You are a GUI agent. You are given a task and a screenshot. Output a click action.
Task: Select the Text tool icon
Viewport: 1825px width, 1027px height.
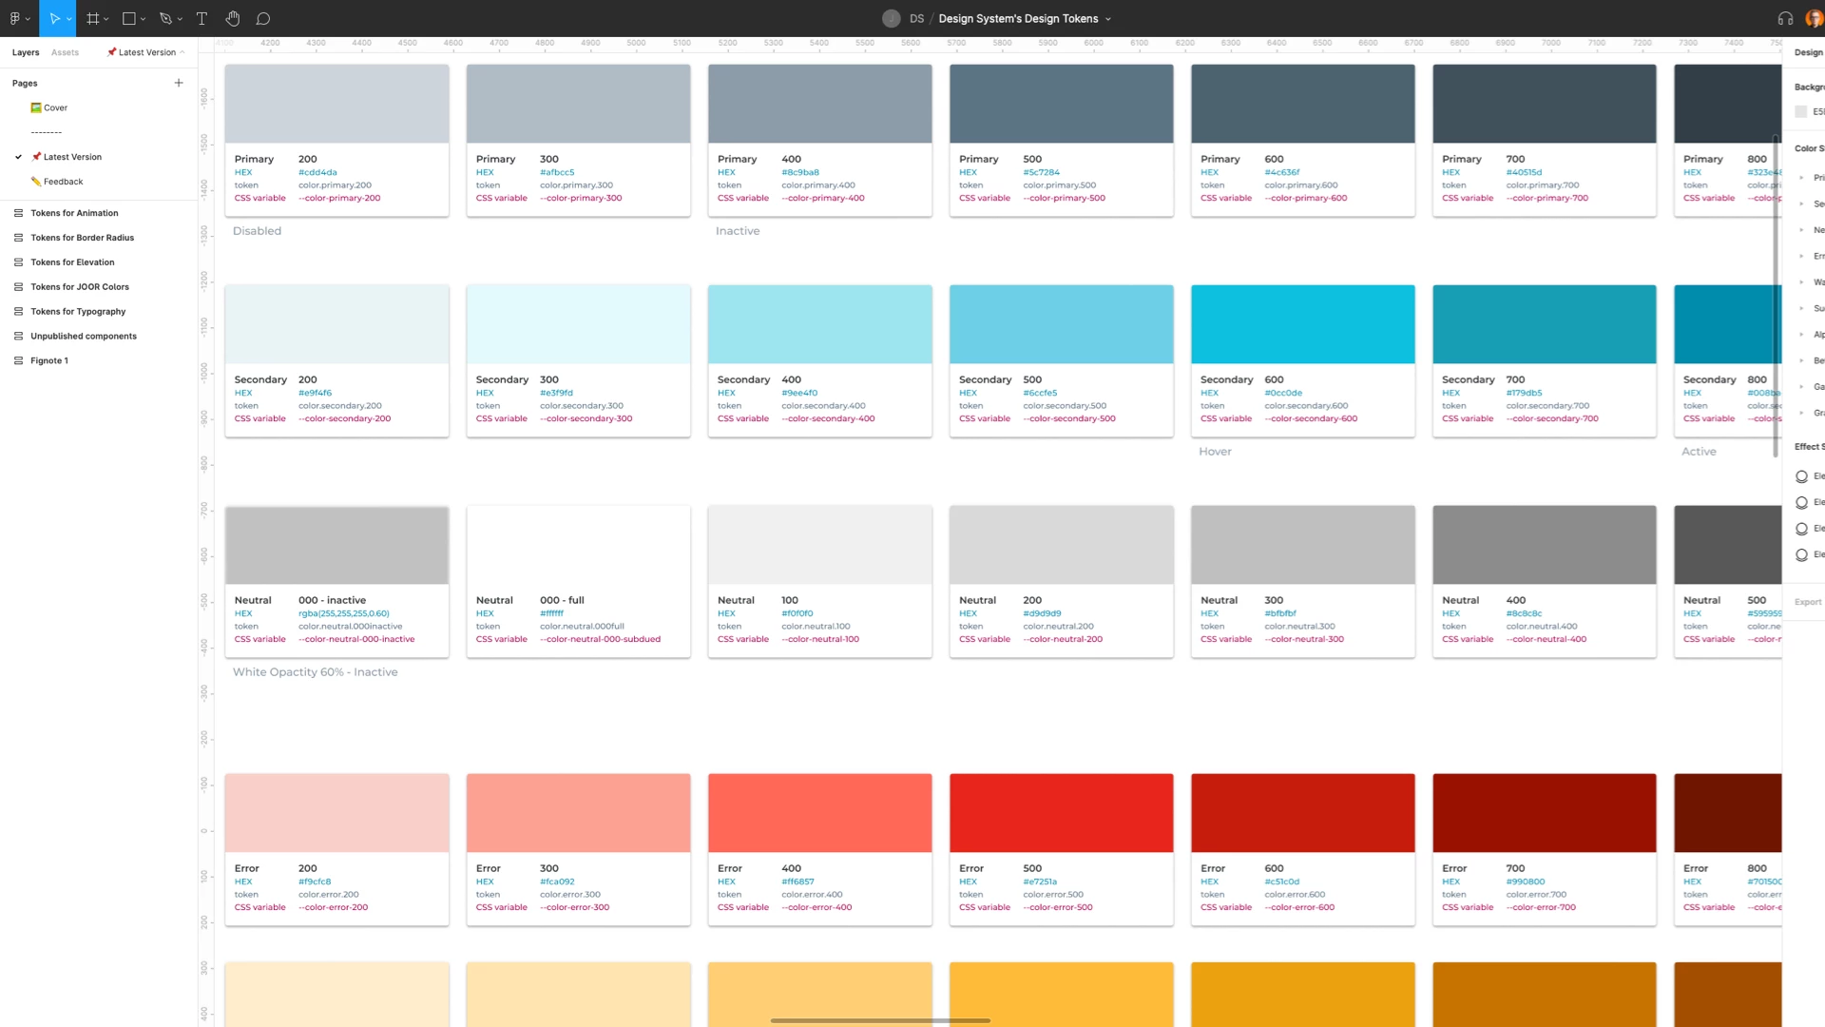[x=201, y=17]
